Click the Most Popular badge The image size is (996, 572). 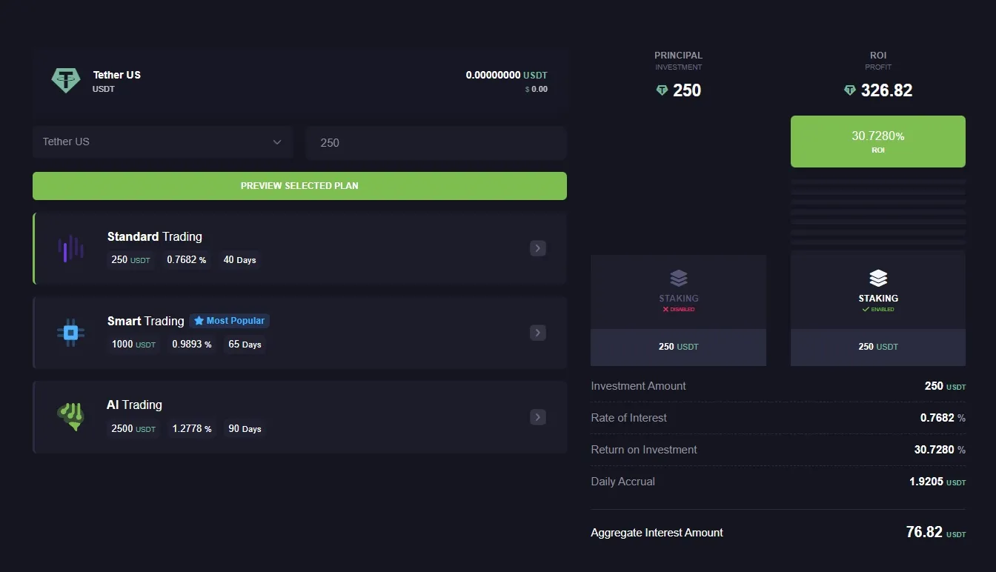pos(230,321)
